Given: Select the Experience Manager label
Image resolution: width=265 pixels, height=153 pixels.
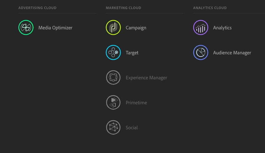Looking at the screenshot, I should (x=146, y=78).
